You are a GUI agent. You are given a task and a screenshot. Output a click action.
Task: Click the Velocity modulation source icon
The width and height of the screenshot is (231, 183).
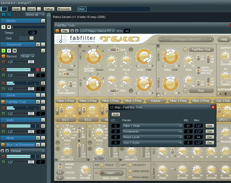pyautogui.click(x=130, y=165)
